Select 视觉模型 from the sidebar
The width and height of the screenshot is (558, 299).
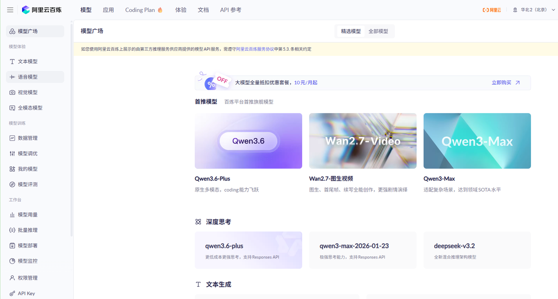pos(27,92)
